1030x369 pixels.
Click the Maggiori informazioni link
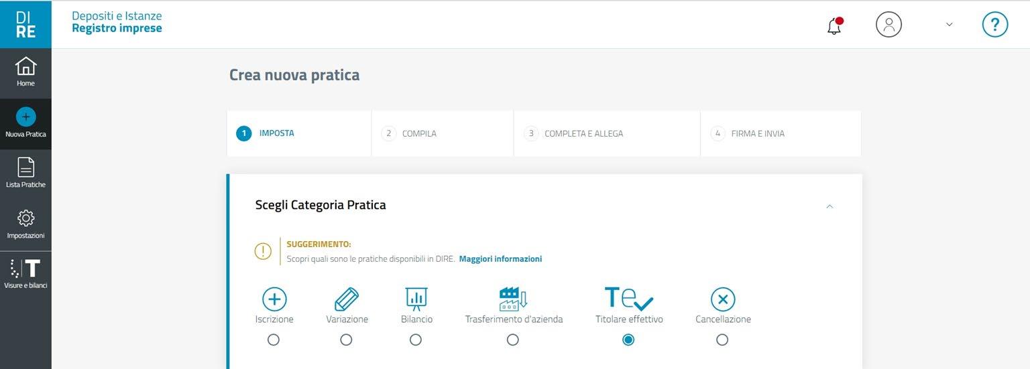point(500,259)
